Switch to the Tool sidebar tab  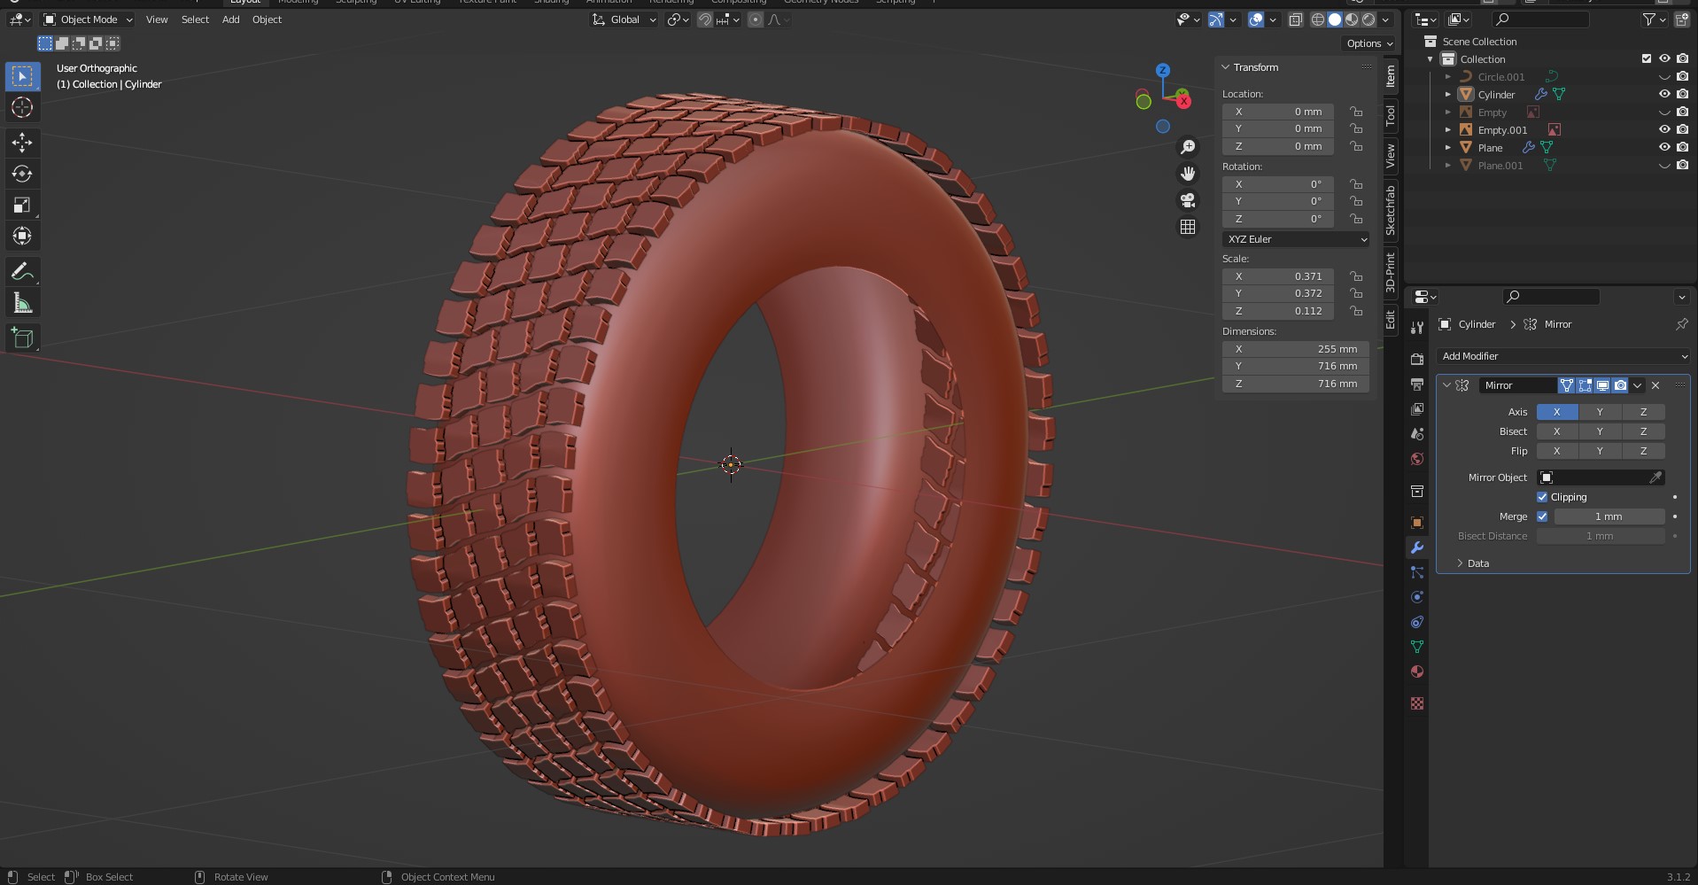point(1391,114)
